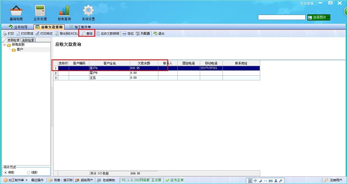Click 导出到EXCEL toolbar button
The width and height of the screenshot is (347, 184).
(x=66, y=34)
